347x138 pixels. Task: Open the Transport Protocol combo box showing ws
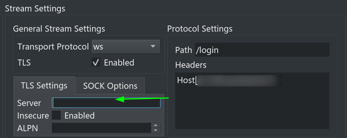point(126,47)
